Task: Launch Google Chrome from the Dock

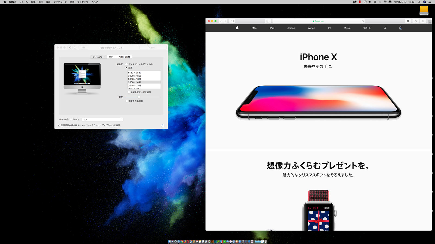Action: tap(182, 241)
